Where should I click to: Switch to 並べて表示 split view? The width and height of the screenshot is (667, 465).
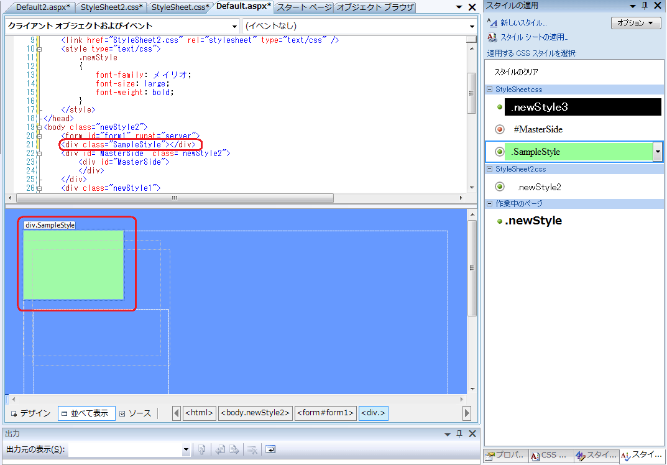86,413
